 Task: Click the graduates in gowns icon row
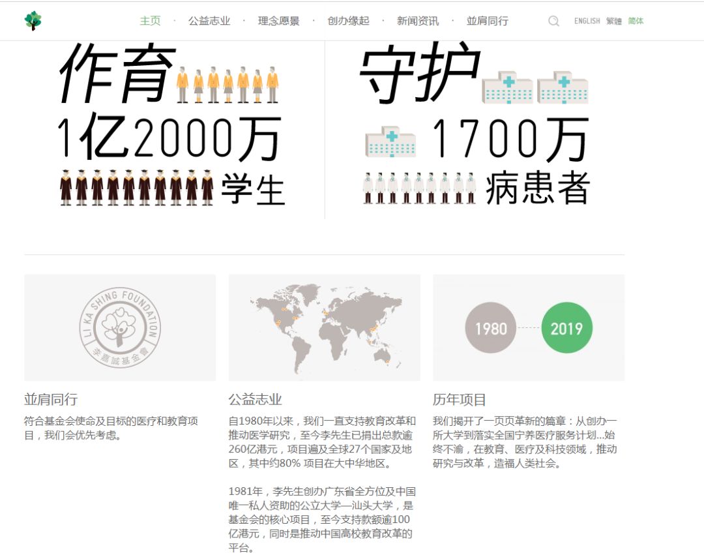pos(136,187)
